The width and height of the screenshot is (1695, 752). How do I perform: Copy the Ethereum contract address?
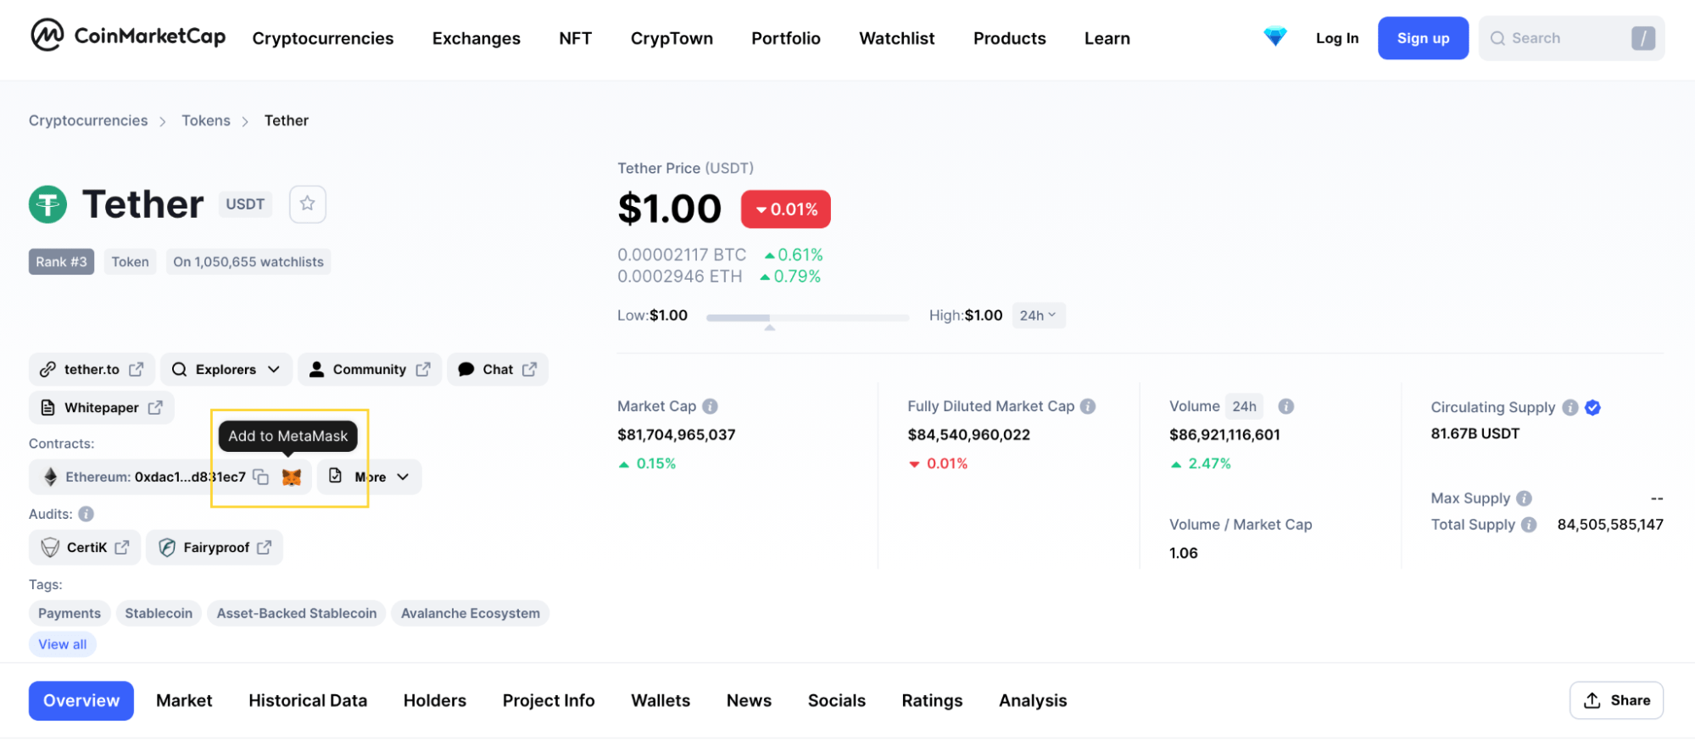pos(261,477)
